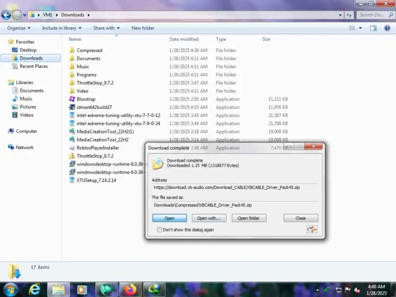
Task: Click Open with... in download dialog
Action: tap(209, 218)
